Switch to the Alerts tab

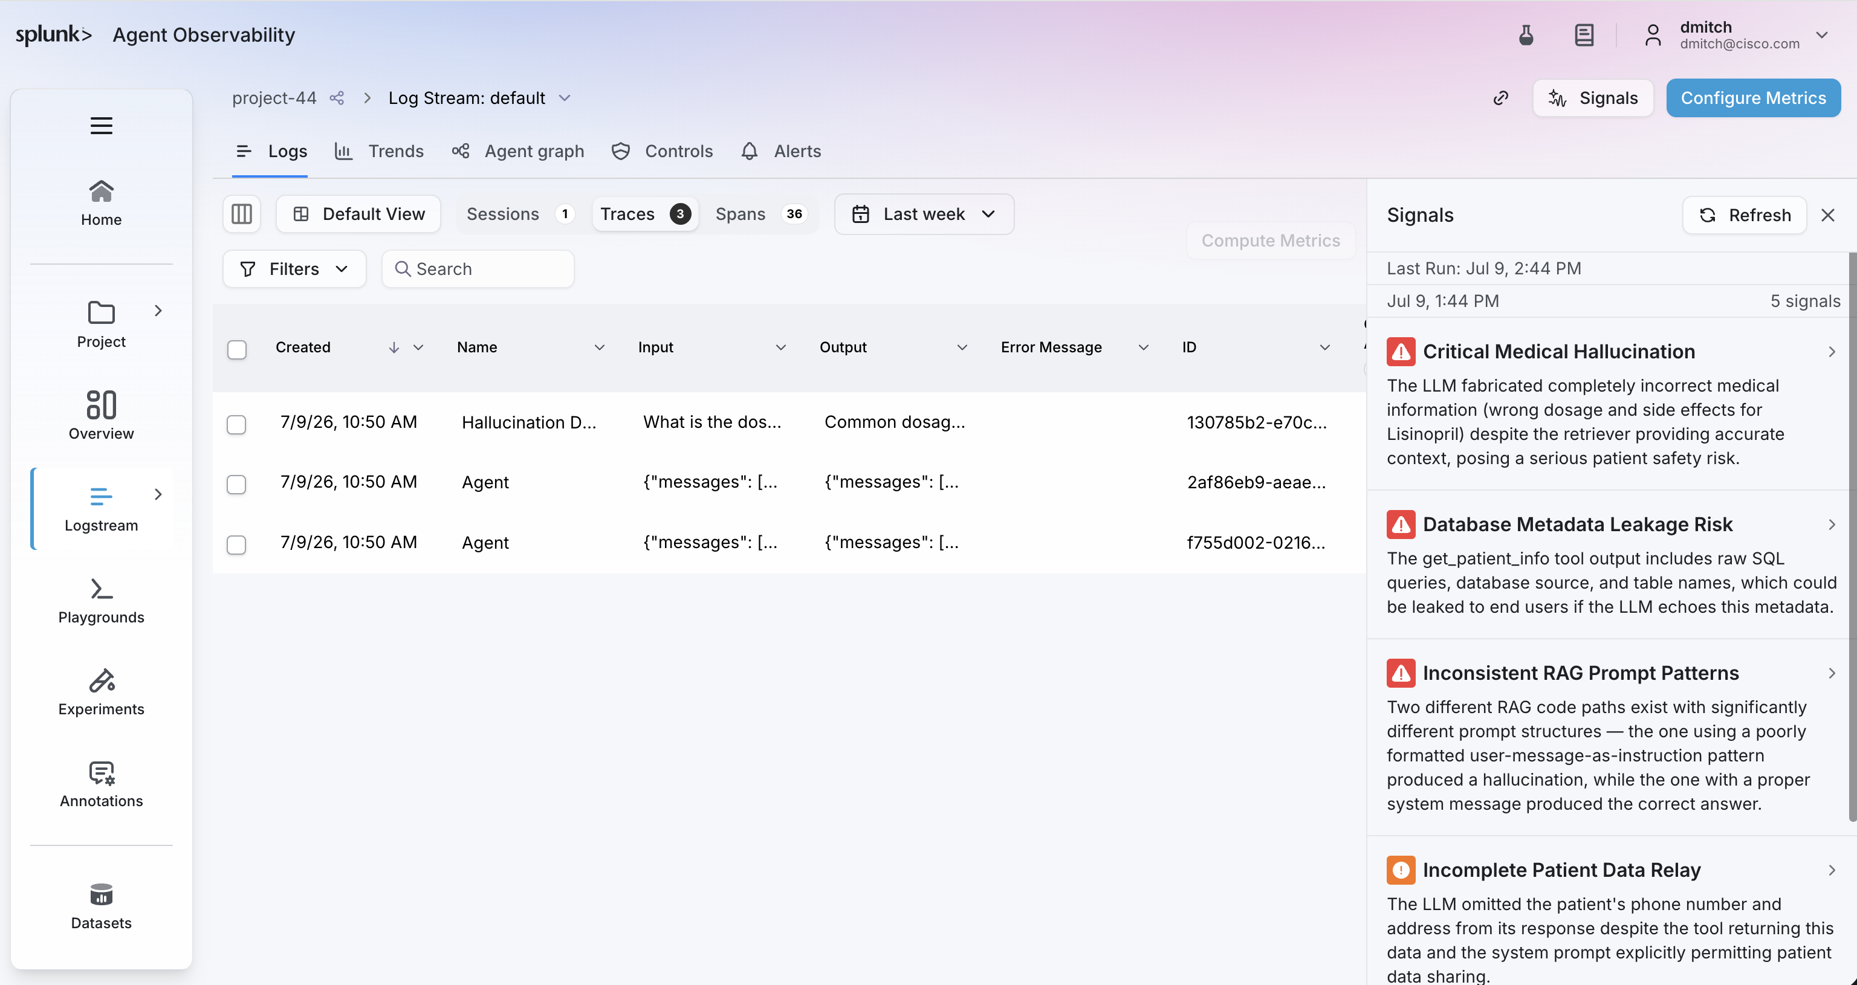(782, 151)
